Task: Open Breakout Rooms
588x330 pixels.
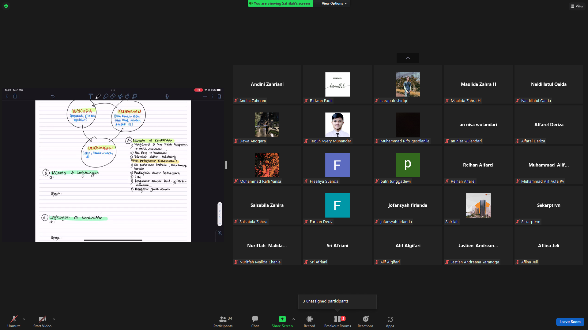Action: [x=337, y=321]
